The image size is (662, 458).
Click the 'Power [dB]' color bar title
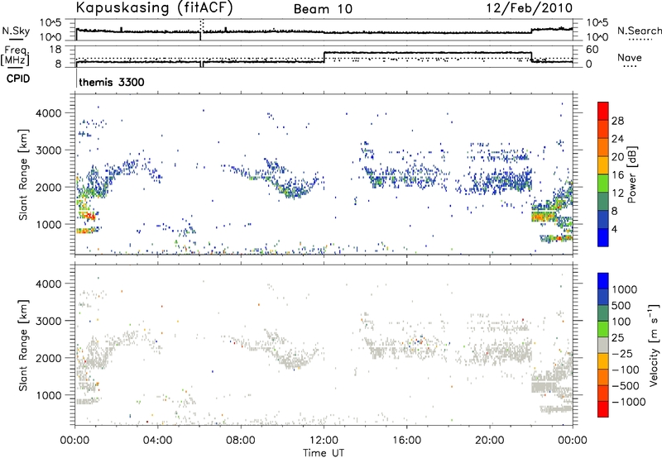click(x=631, y=174)
